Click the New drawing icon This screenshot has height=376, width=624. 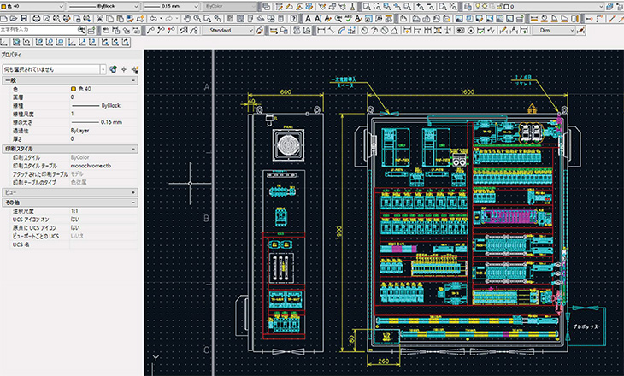pyautogui.click(x=4, y=18)
